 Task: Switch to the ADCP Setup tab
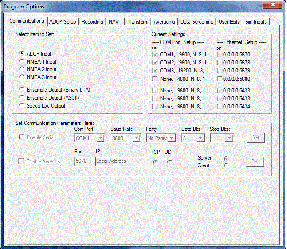(63, 22)
